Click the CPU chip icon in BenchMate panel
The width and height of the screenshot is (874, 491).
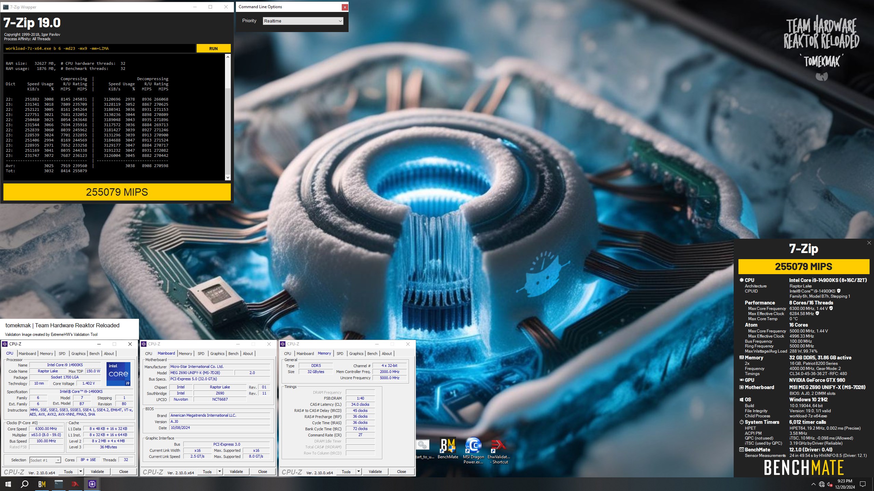pyautogui.click(x=741, y=280)
